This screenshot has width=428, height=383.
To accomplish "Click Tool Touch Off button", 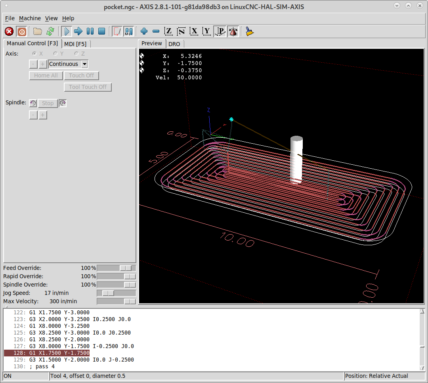I will click(88, 87).
